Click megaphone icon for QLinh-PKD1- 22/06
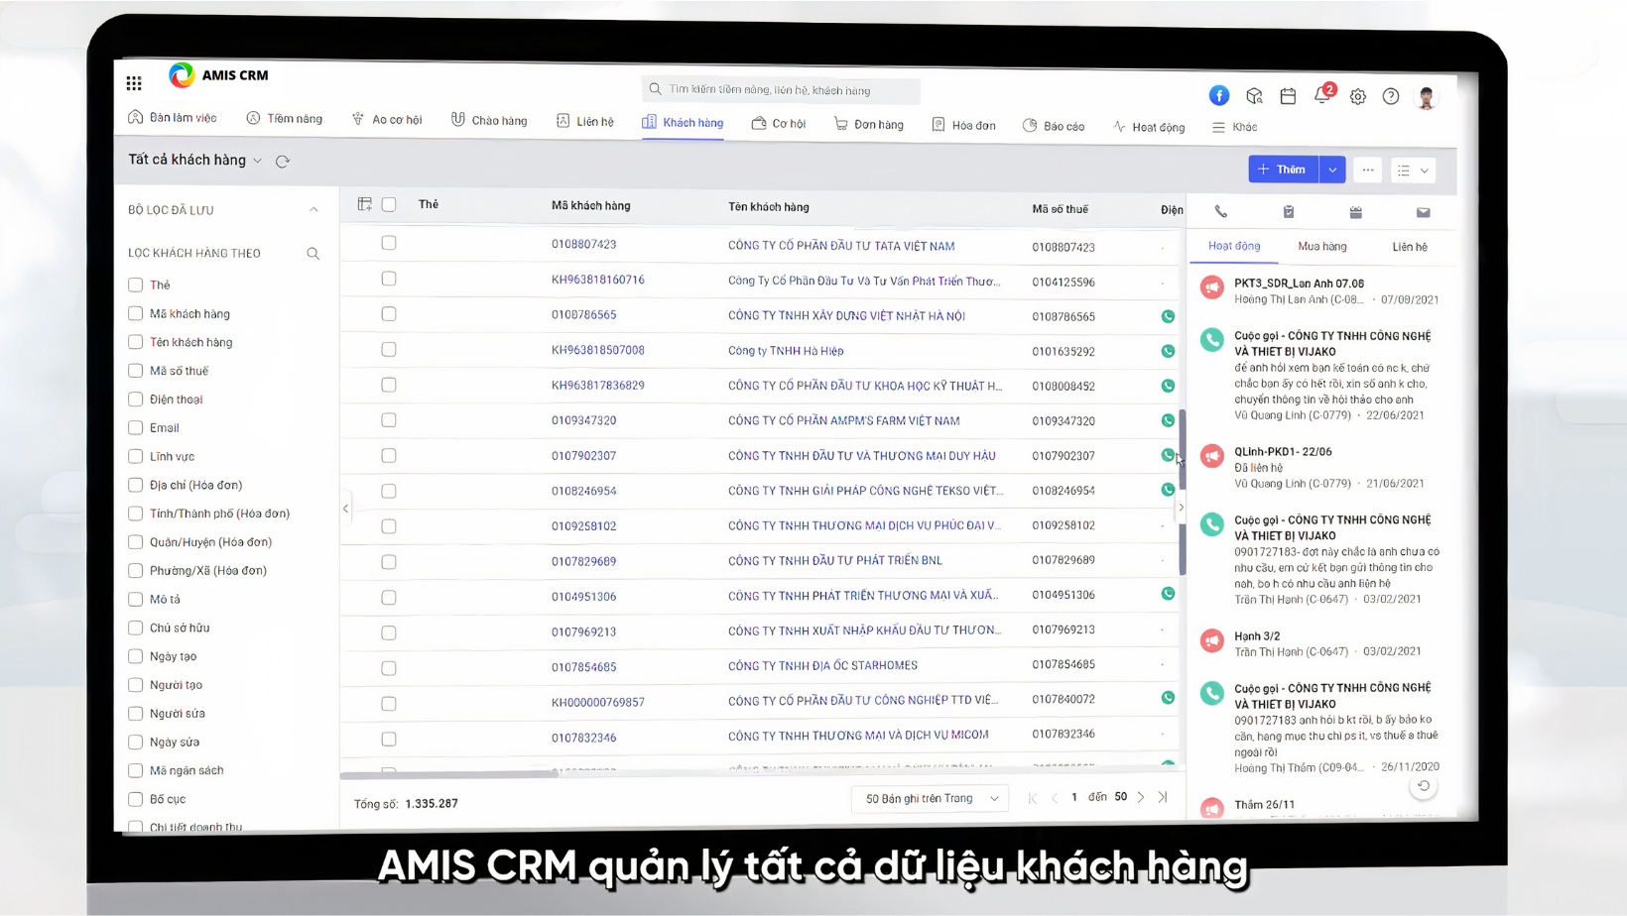Image resolution: width=1627 pixels, height=916 pixels. point(1211,455)
